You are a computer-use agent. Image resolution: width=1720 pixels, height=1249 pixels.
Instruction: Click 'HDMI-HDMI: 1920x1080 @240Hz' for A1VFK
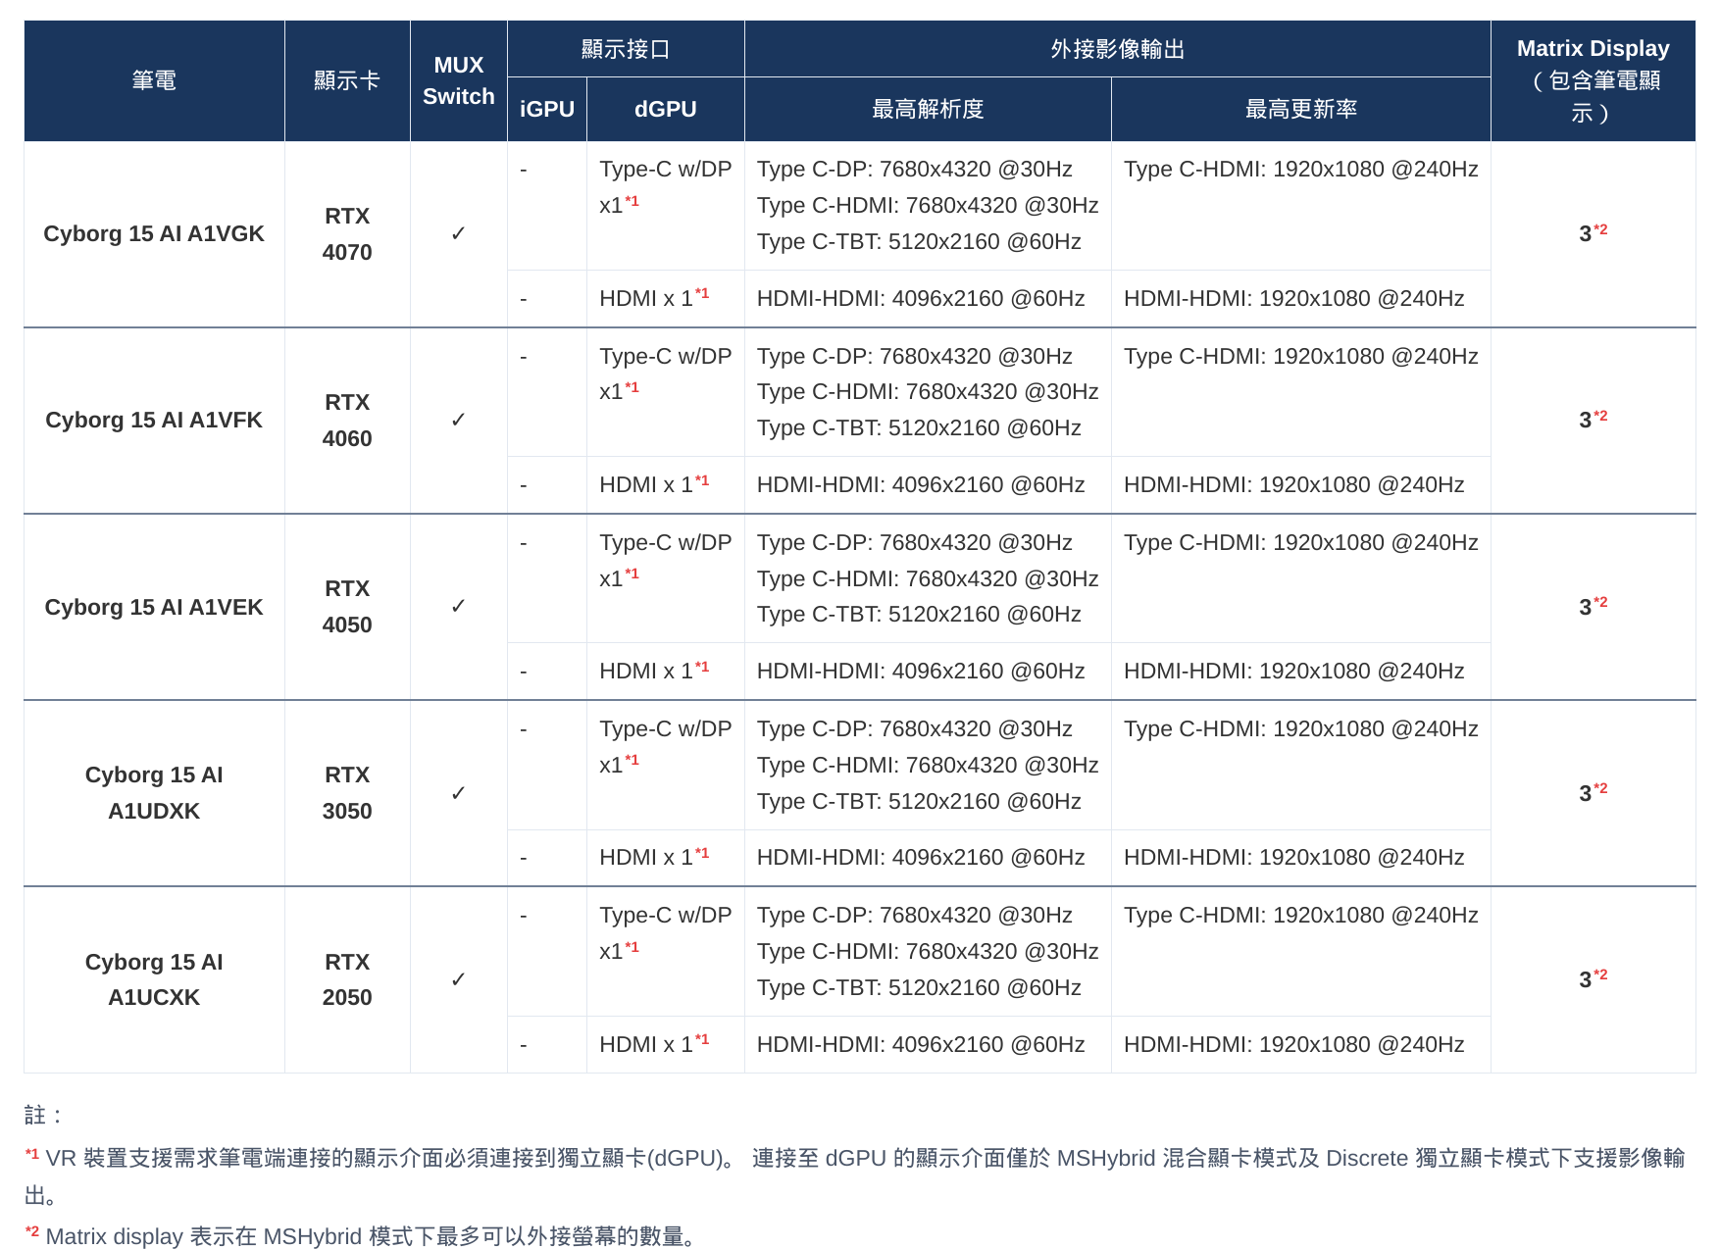click(1294, 484)
